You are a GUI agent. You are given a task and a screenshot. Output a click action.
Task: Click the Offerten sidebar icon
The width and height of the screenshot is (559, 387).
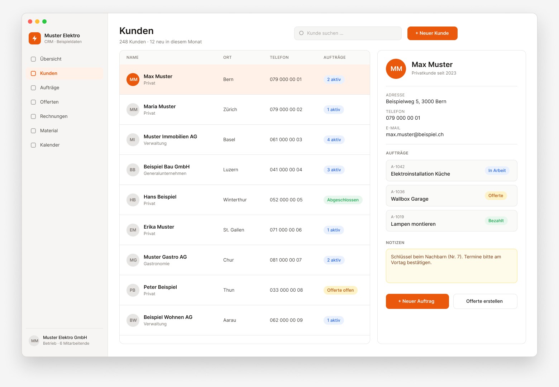pos(33,102)
